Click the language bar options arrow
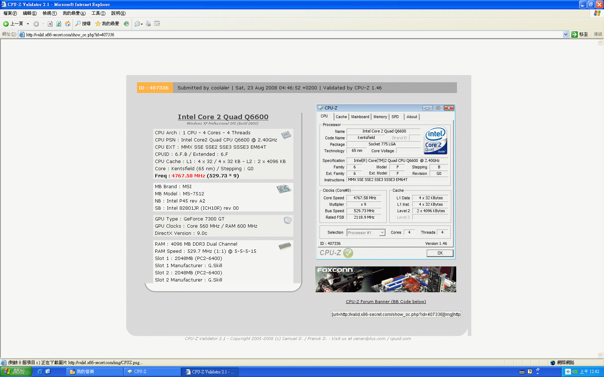604x377 pixels. tap(538, 373)
